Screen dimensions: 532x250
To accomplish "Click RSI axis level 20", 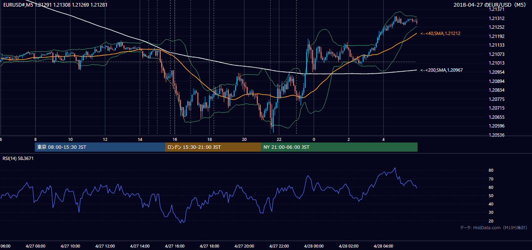I will (x=491, y=221).
